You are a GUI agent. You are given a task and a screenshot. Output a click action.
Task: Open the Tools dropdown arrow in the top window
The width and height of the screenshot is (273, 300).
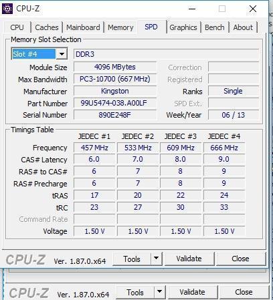pyautogui.click(x=156, y=259)
